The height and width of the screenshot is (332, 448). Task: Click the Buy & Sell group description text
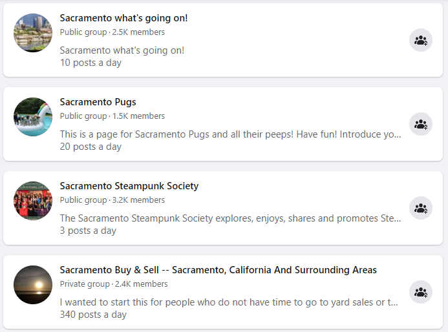click(229, 302)
